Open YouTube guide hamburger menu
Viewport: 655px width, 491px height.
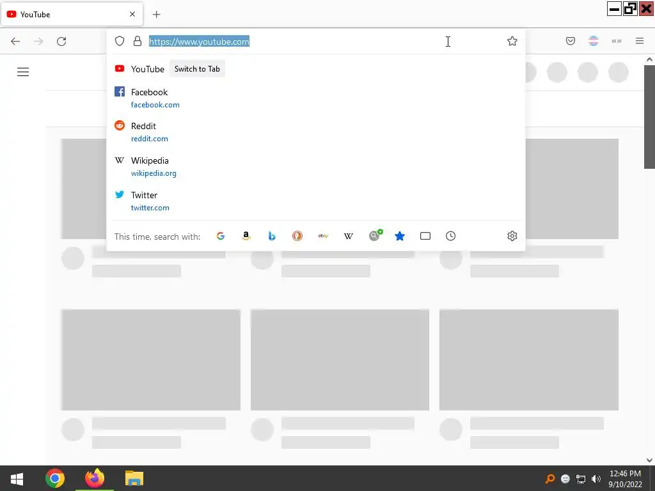[x=23, y=72]
